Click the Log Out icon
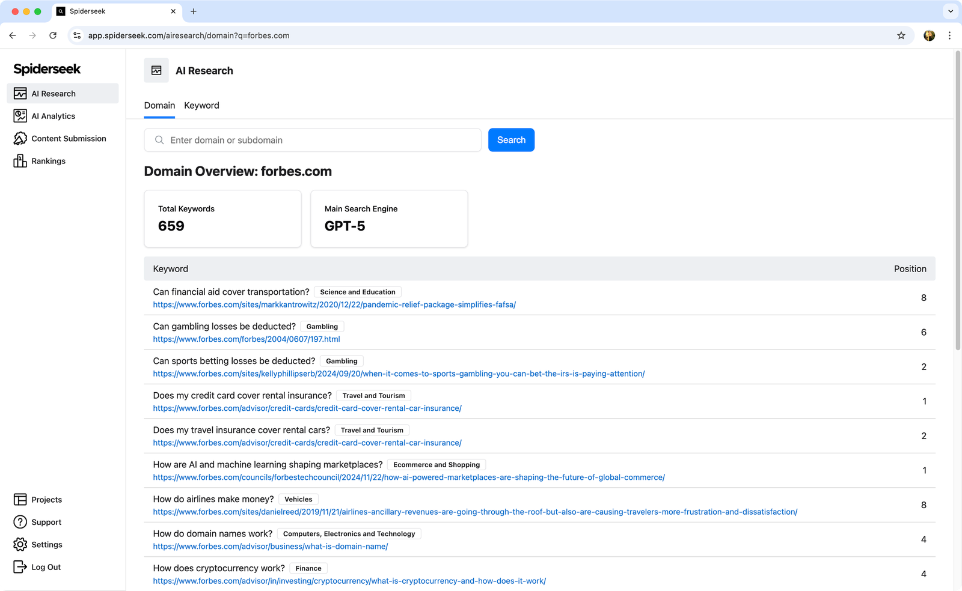The height and width of the screenshot is (591, 962). (20, 567)
